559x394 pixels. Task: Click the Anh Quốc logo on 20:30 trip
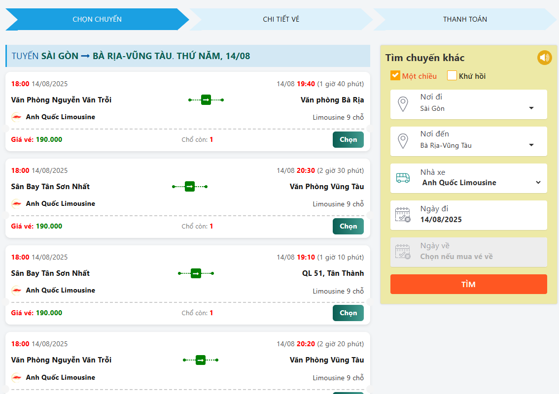(16, 204)
